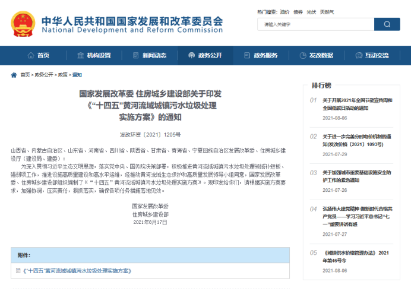Open ranking 04 about 弘扬伟大建党精神

click(358, 217)
